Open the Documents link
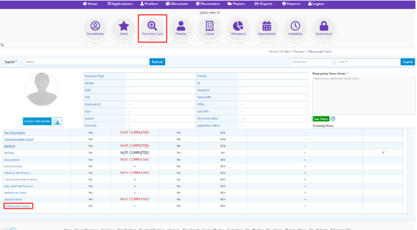The width and height of the screenshot is (417, 230). pyautogui.click(x=12, y=160)
